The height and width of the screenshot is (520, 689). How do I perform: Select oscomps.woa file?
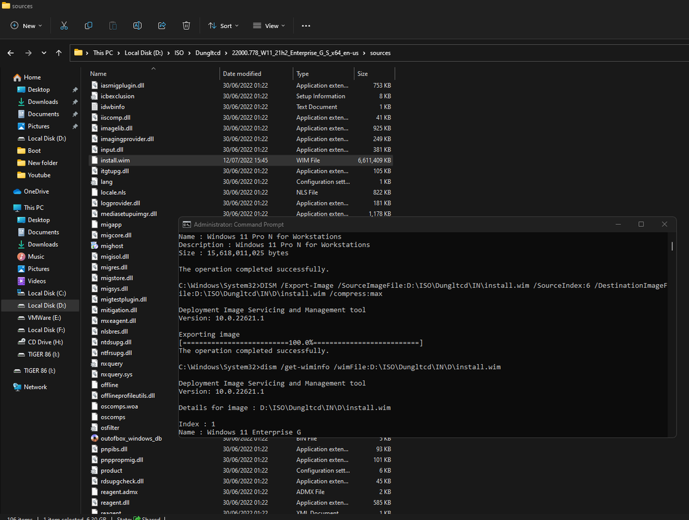119,406
